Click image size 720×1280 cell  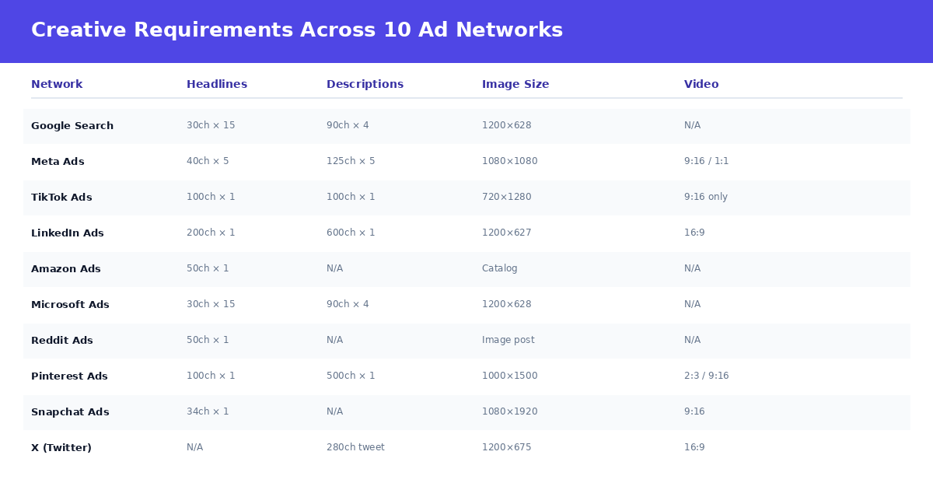pyautogui.click(x=507, y=197)
